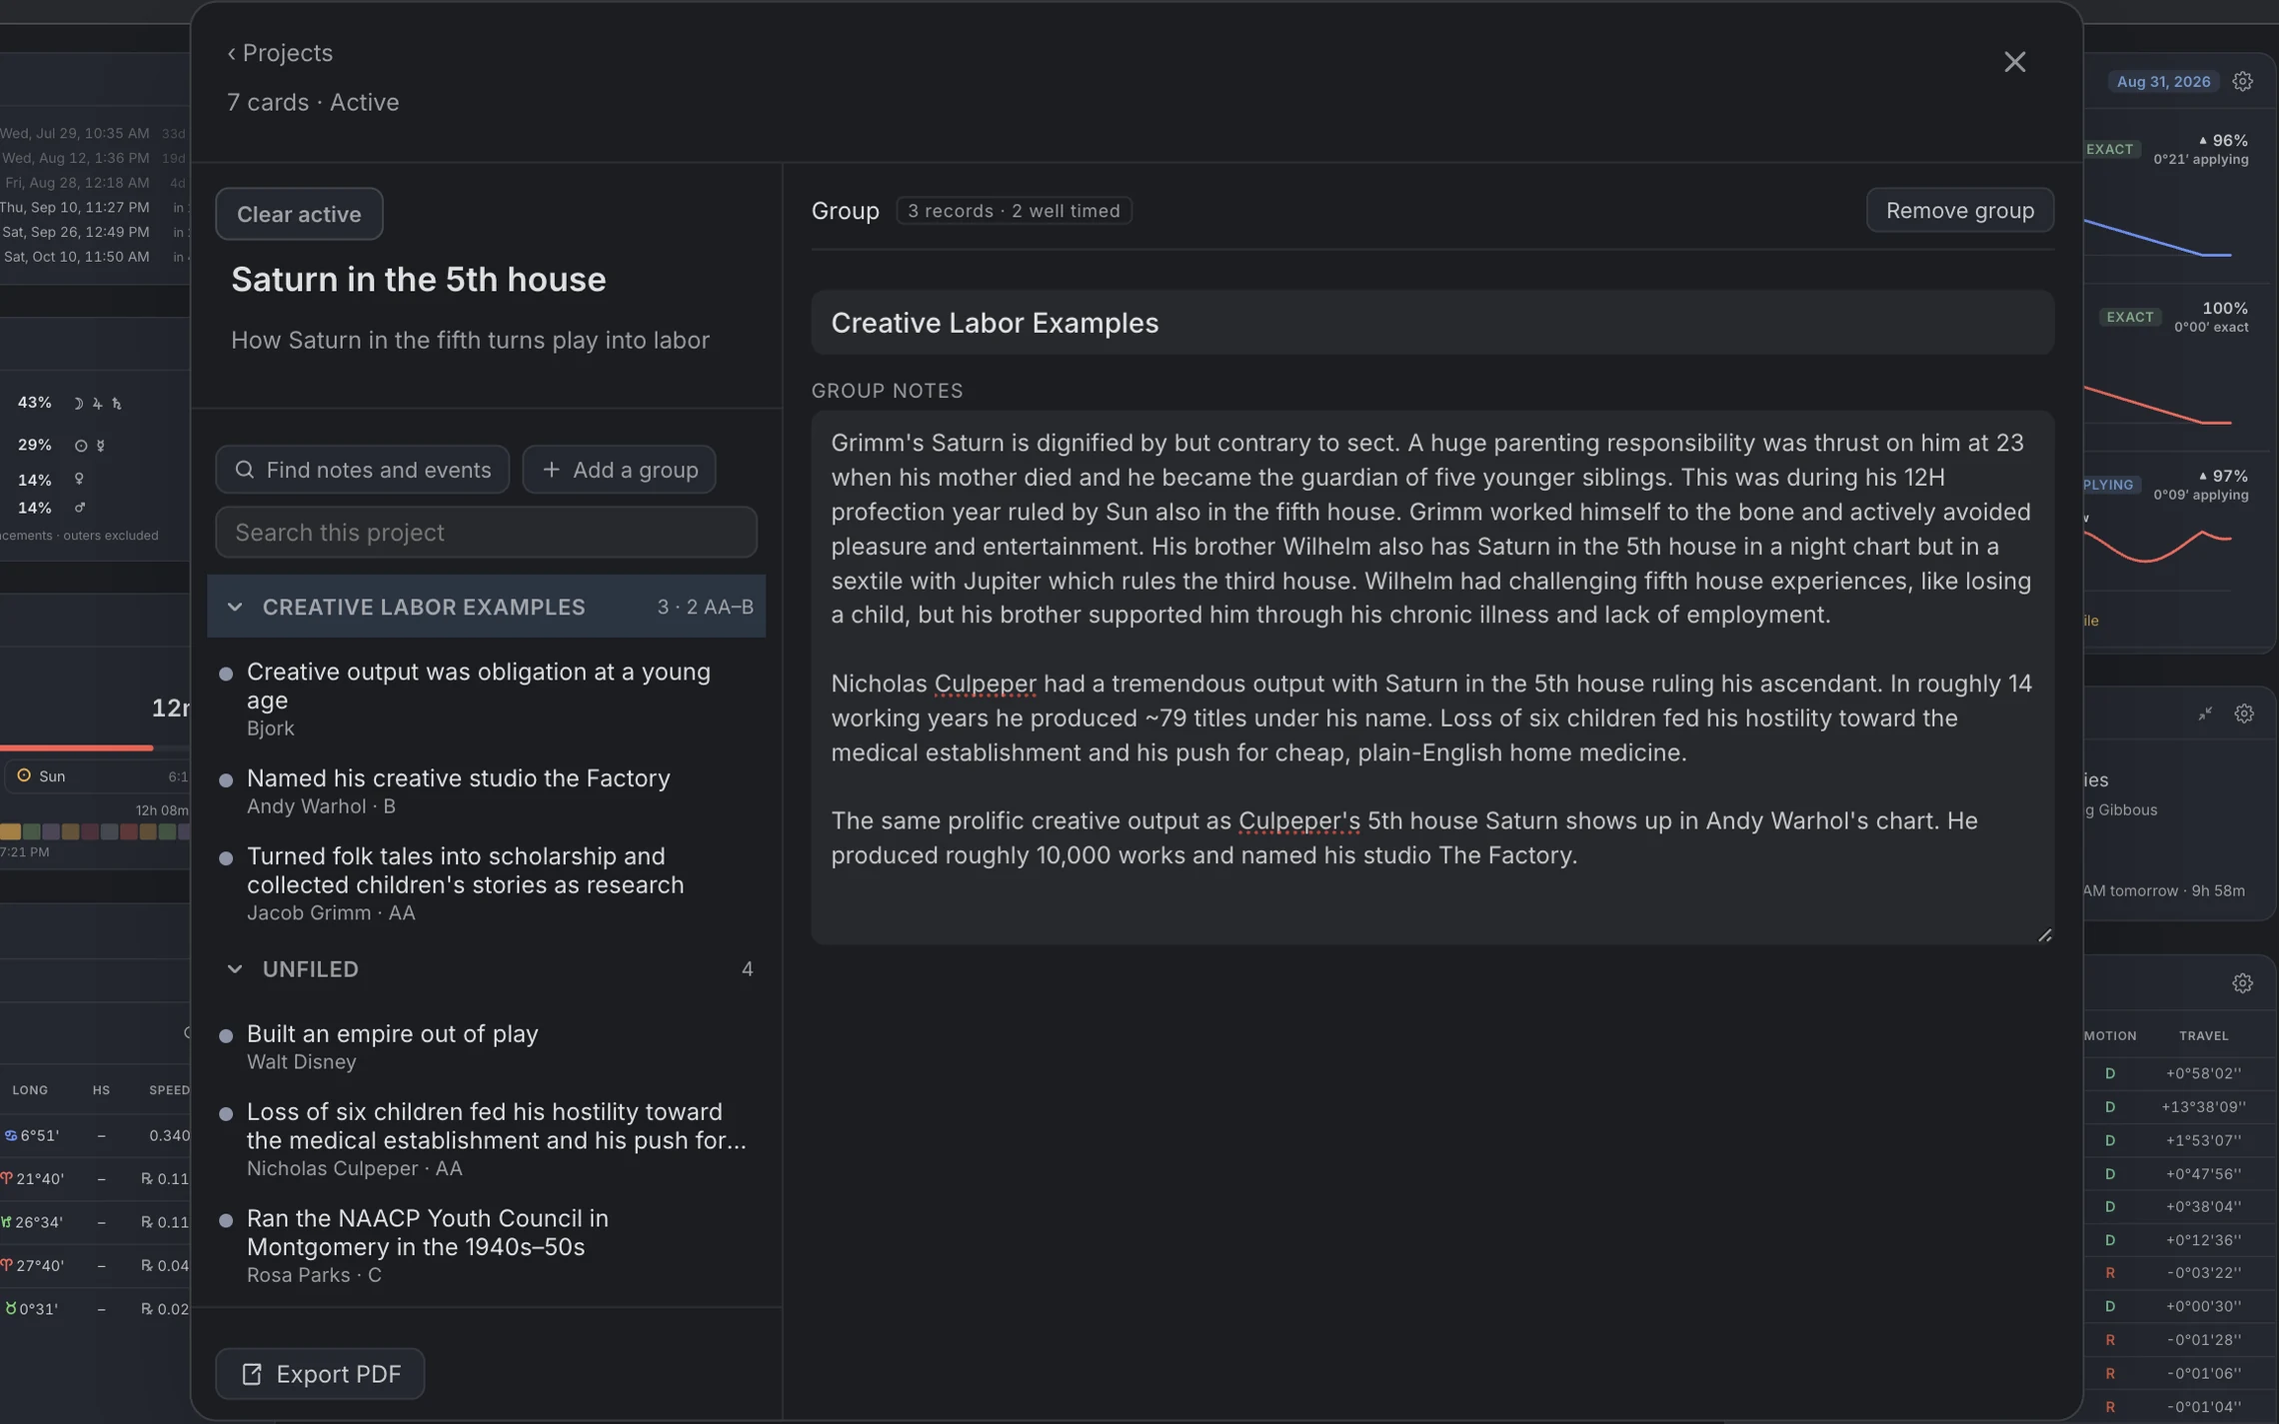Click the red day progress bar in background
This screenshot has width=2279, height=1424.
tap(76, 747)
